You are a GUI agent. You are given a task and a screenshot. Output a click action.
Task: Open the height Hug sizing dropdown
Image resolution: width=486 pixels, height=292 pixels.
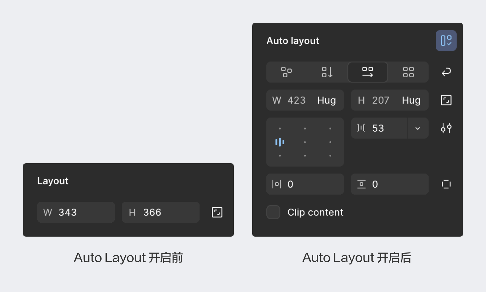[411, 100]
